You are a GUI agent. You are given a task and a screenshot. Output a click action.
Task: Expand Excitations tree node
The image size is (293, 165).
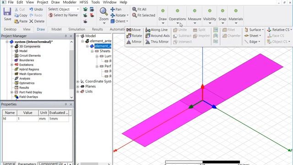click(12, 65)
